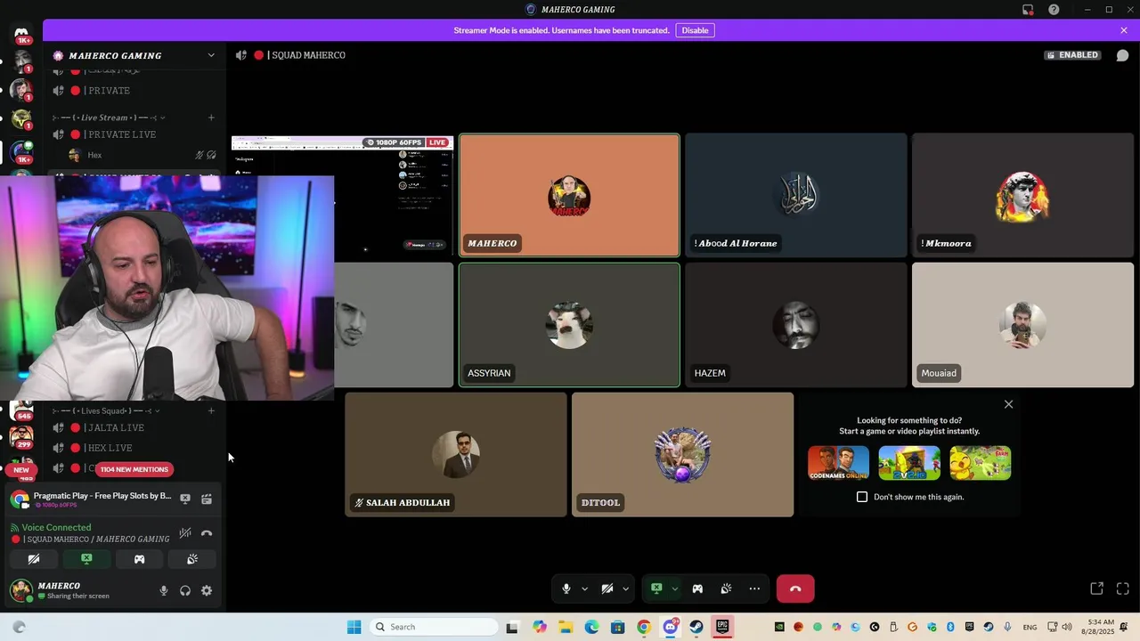Pop out the call window
Screen dimensions: 1140x641
point(1097,588)
